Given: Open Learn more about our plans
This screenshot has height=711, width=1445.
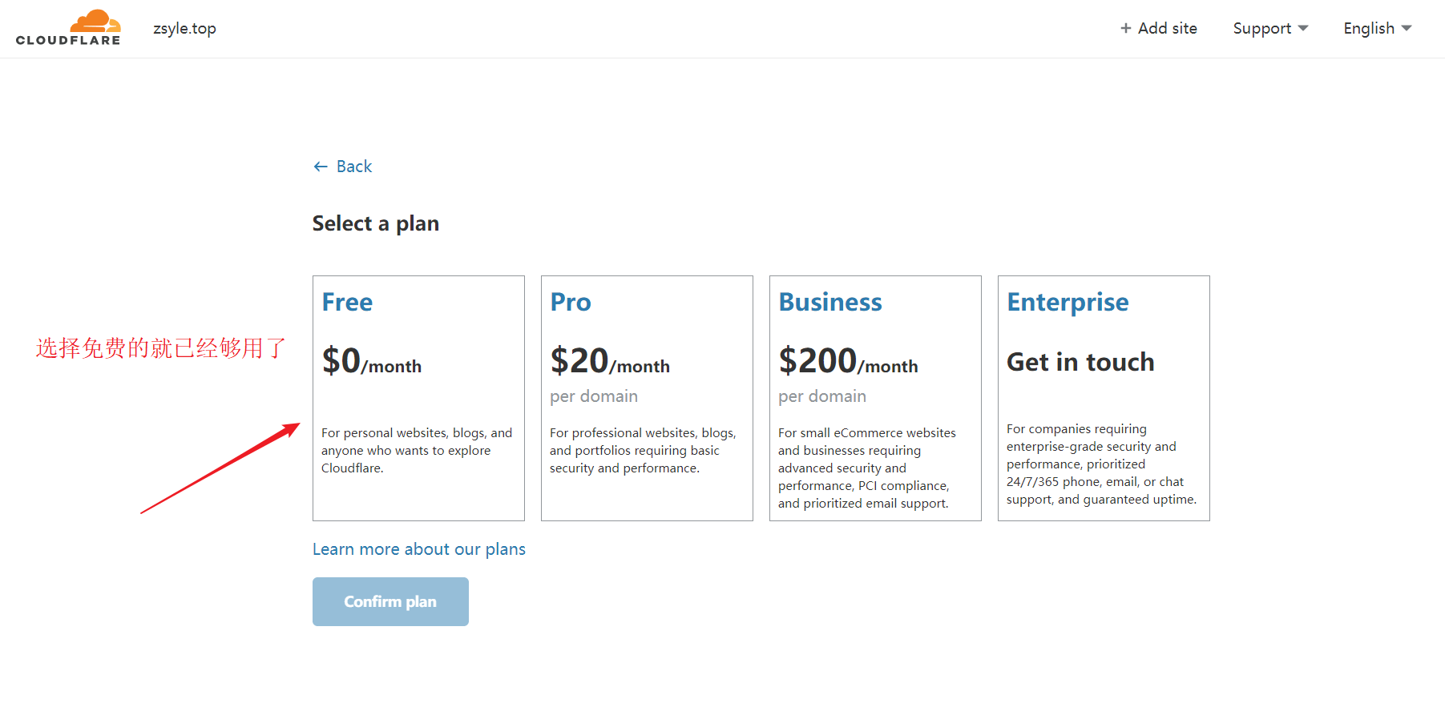Looking at the screenshot, I should [419, 549].
